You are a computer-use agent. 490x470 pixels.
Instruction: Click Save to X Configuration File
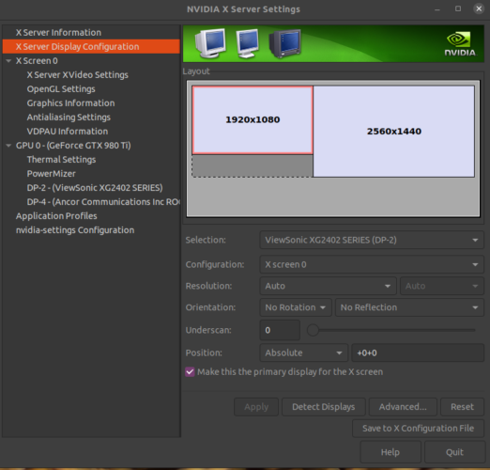click(x=418, y=429)
